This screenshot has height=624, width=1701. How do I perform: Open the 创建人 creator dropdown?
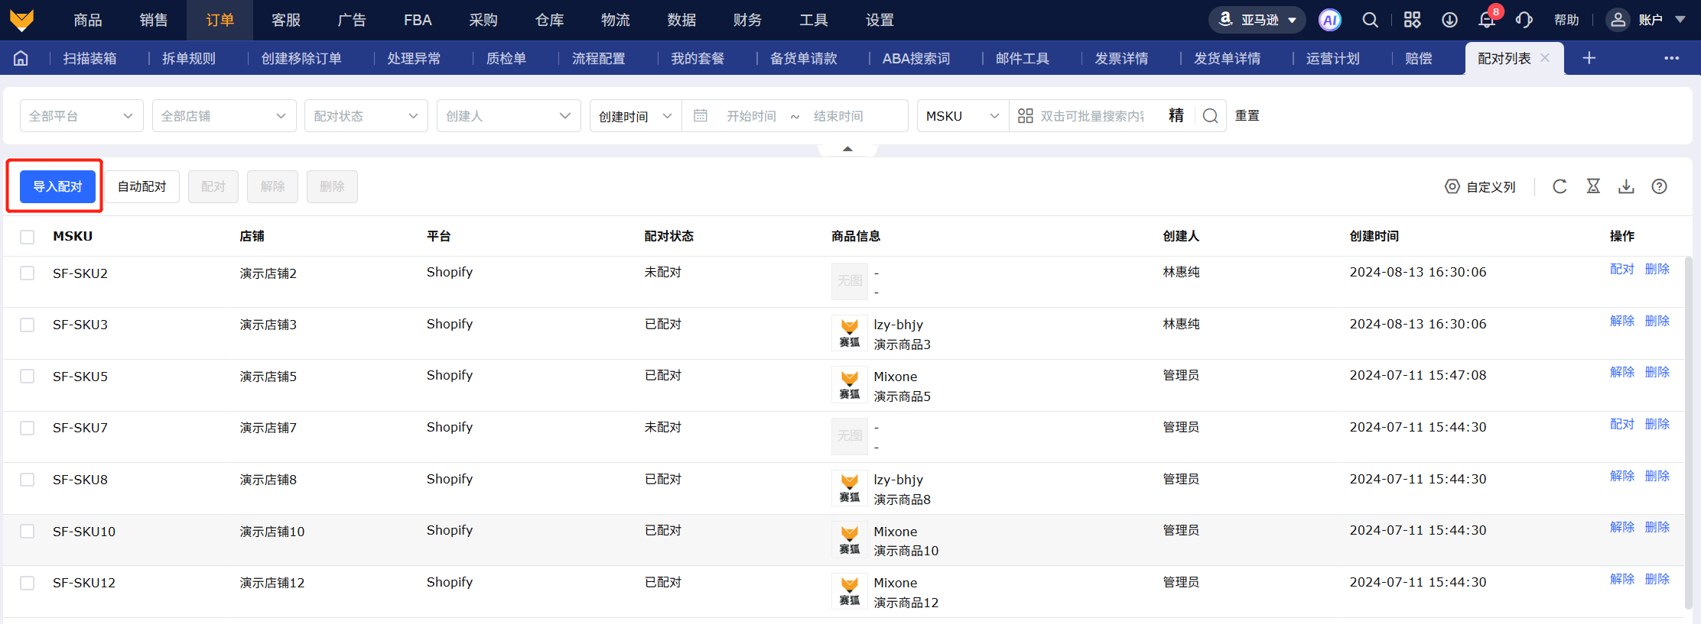point(509,115)
